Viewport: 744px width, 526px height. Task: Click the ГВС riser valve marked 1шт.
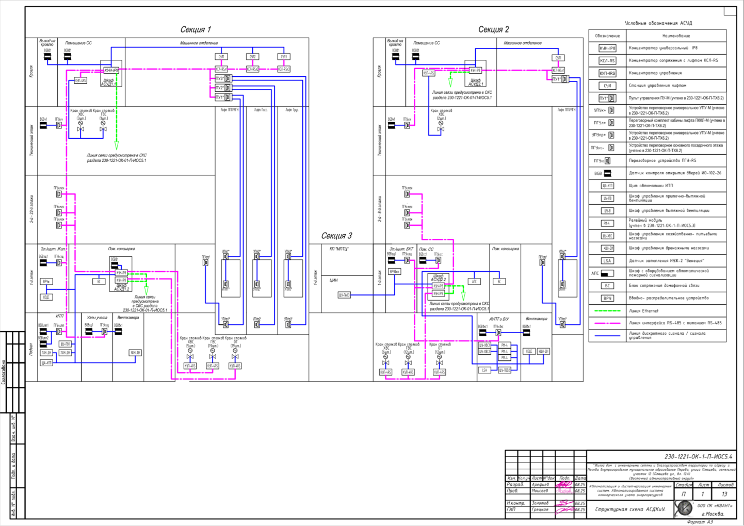[x=103, y=128]
